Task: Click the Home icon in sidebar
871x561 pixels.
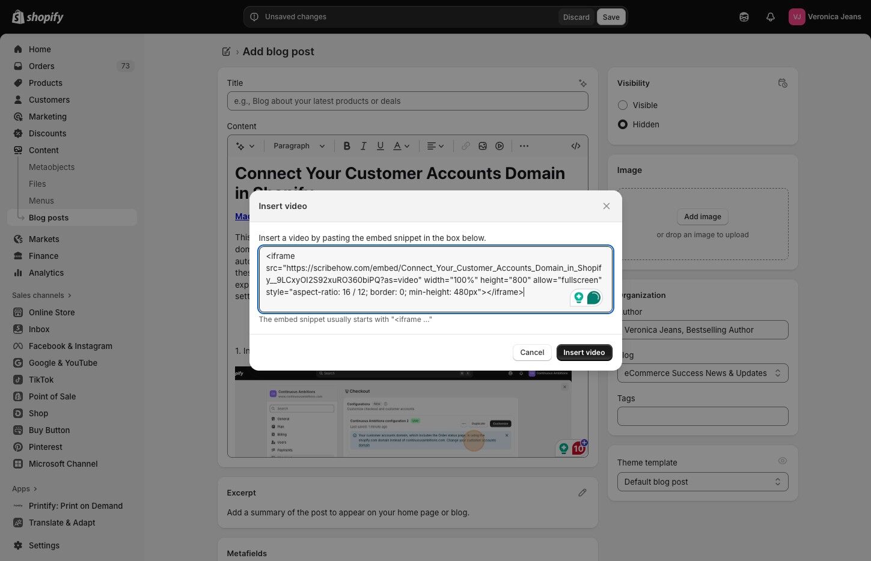Action: point(18,49)
